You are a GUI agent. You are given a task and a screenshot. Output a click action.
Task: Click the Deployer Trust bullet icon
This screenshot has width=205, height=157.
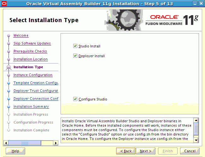pos(9,91)
